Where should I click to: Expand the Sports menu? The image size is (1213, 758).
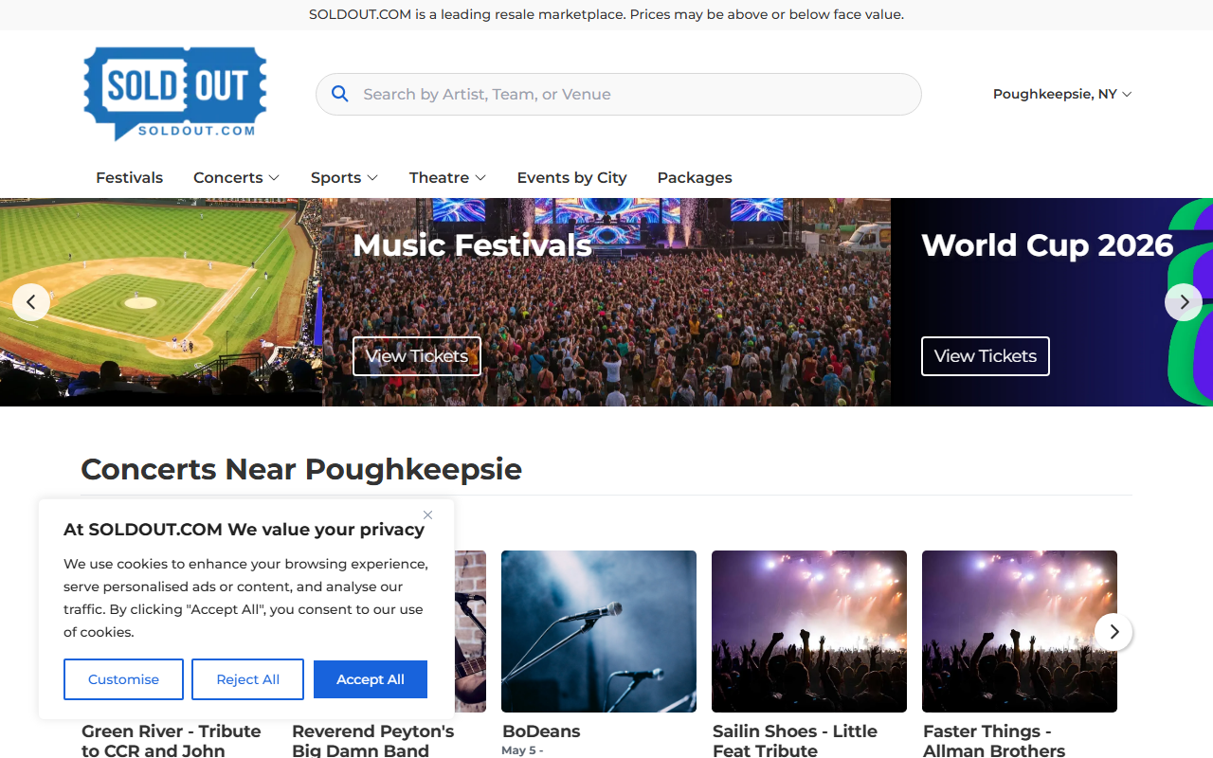(x=344, y=177)
